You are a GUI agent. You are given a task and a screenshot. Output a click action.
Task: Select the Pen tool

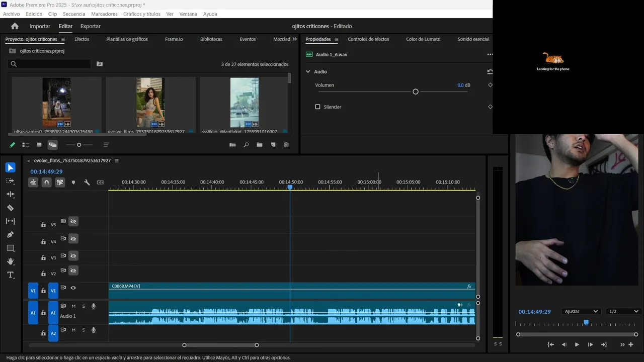(10, 235)
